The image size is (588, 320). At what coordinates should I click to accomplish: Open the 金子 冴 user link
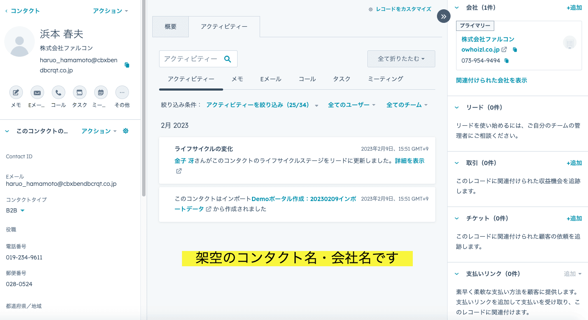point(184,161)
